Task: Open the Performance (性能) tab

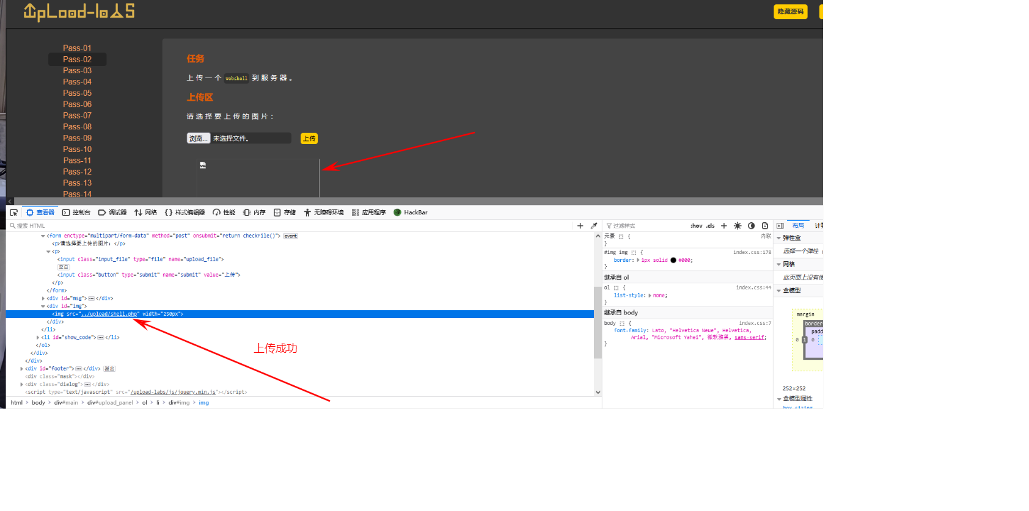Action: (224, 212)
